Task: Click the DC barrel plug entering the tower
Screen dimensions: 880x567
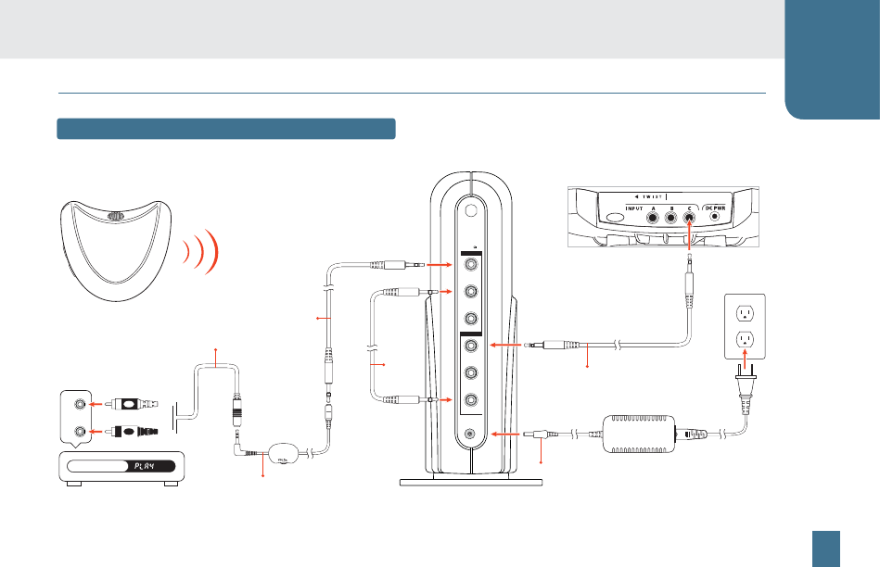Action: (x=541, y=434)
